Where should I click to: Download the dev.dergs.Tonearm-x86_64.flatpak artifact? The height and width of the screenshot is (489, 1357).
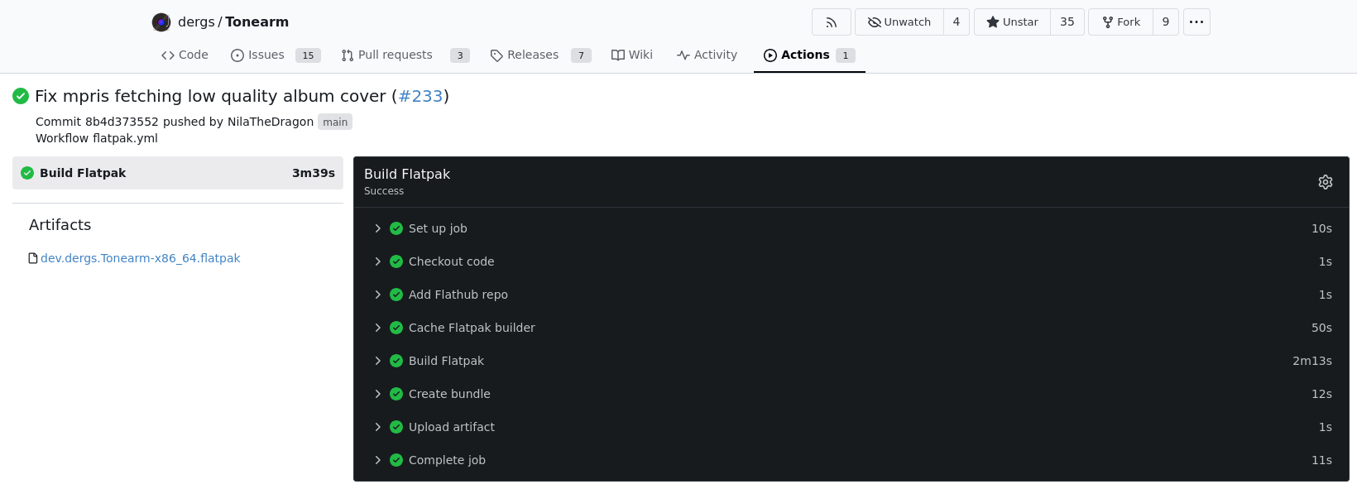click(x=140, y=258)
